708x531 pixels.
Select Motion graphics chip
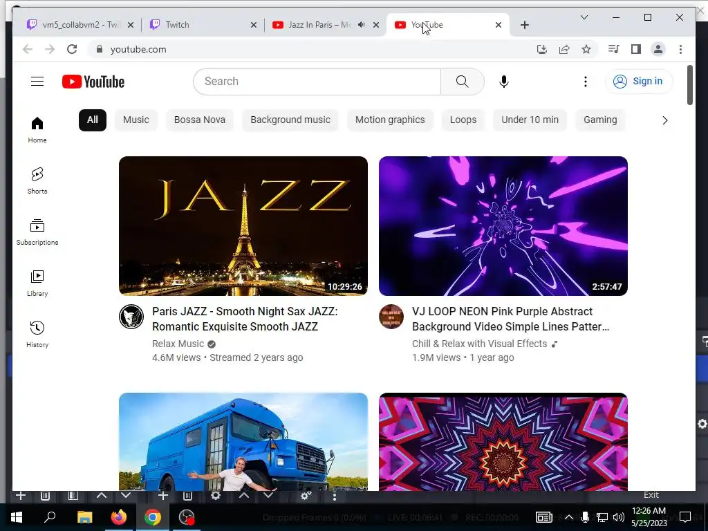(x=390, y=120)
